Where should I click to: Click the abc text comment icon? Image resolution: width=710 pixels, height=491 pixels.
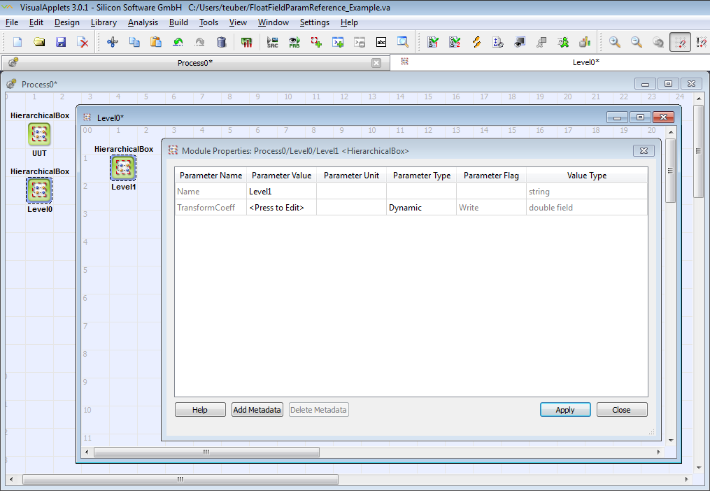pyautogui.click(x=381, y=42)
